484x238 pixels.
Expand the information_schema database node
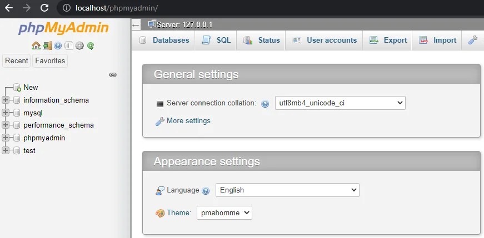coord(5,100)
